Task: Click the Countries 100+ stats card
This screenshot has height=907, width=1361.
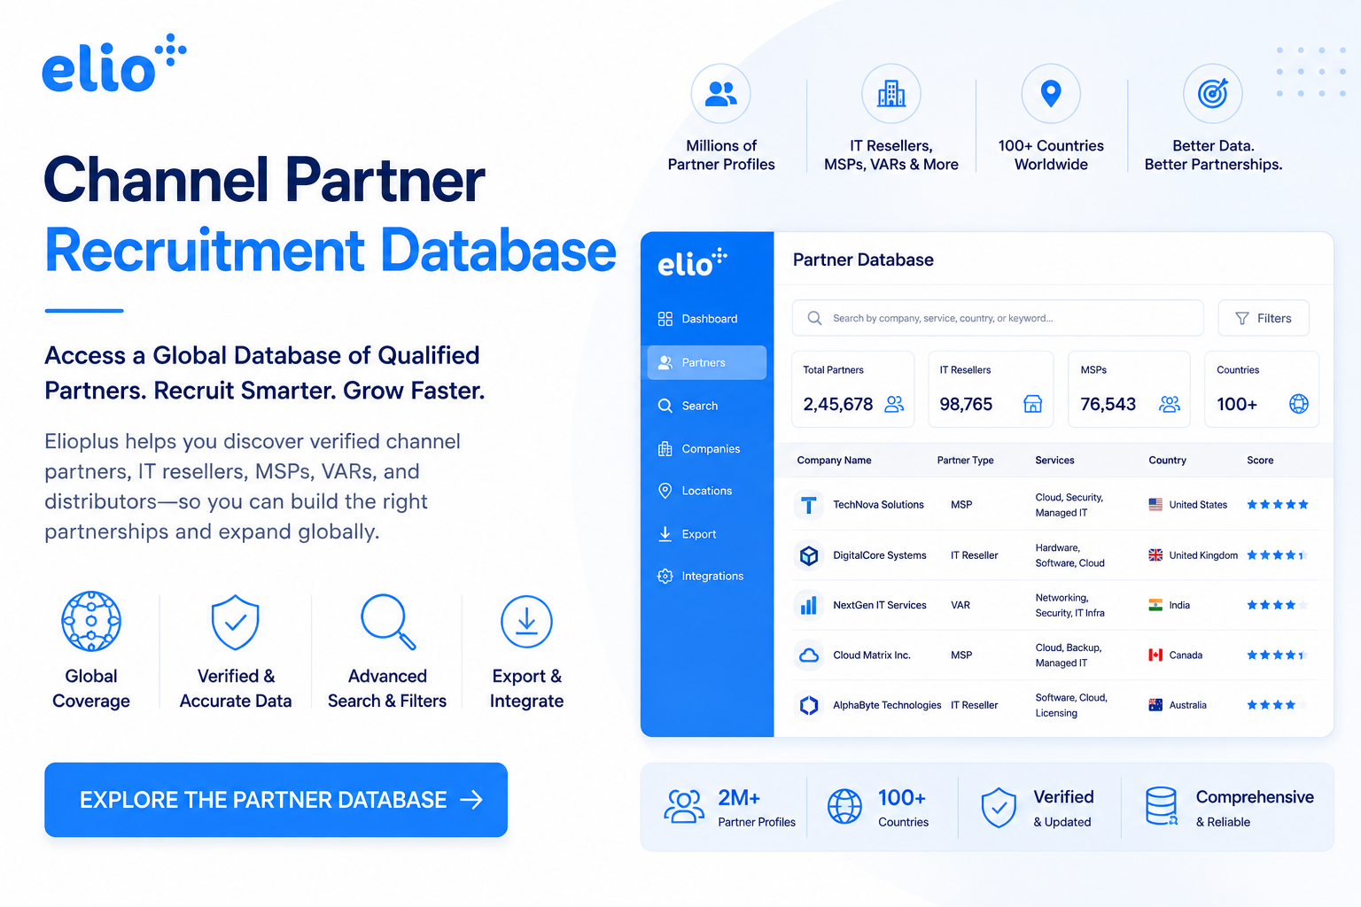Action: [1262, 390]
